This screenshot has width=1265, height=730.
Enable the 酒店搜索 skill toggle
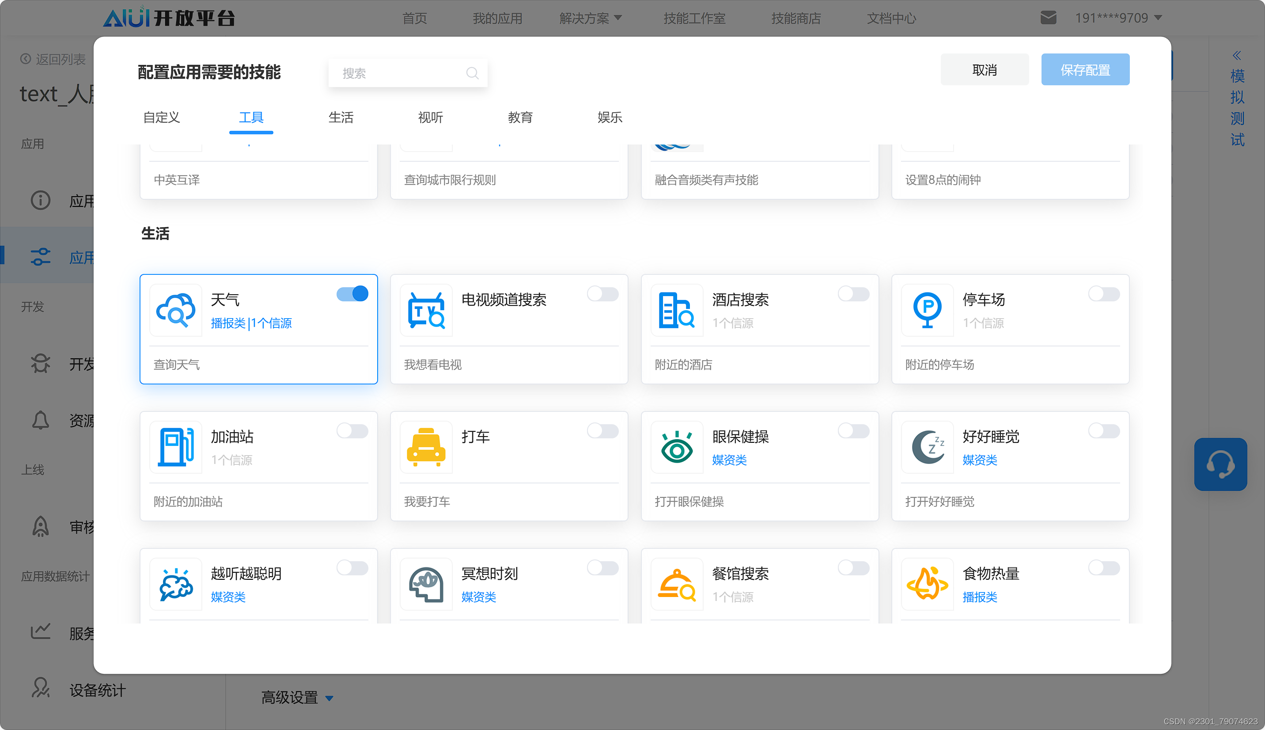pos(853,294)
